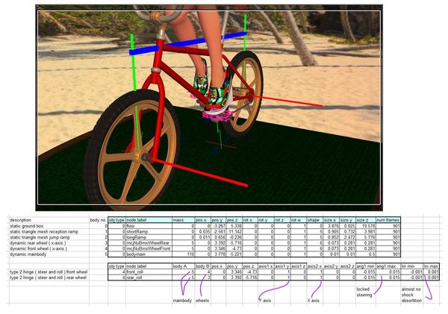Click the pink pedal in the render

pyautogui.click(x=218, y=115)
